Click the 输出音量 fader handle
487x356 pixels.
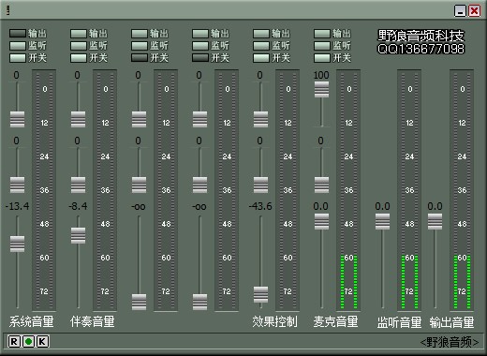coord(435,222)
